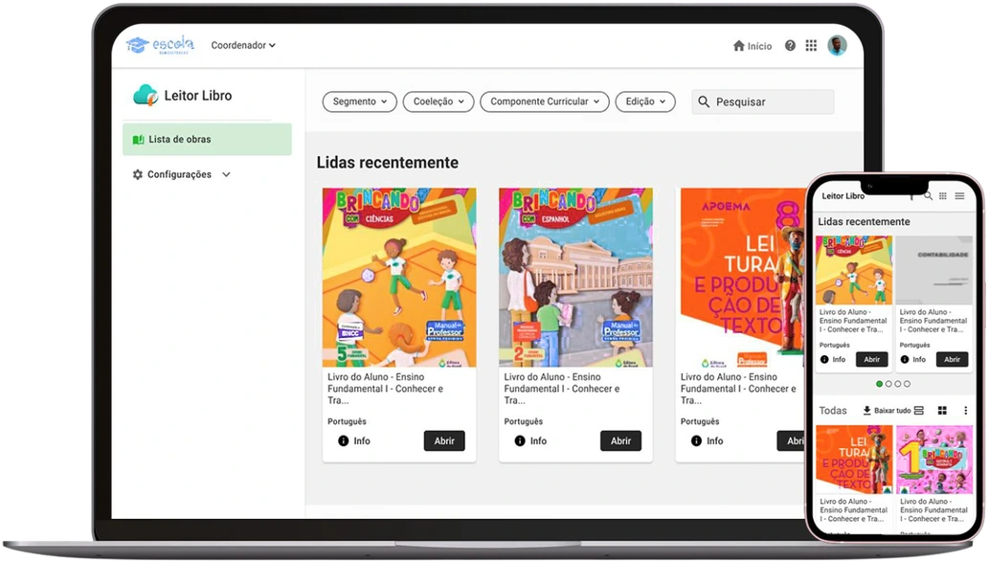Screen dimensions: 989x563
Task: Select Lista de obras in sidebar
Action: [x=207, y=140]
